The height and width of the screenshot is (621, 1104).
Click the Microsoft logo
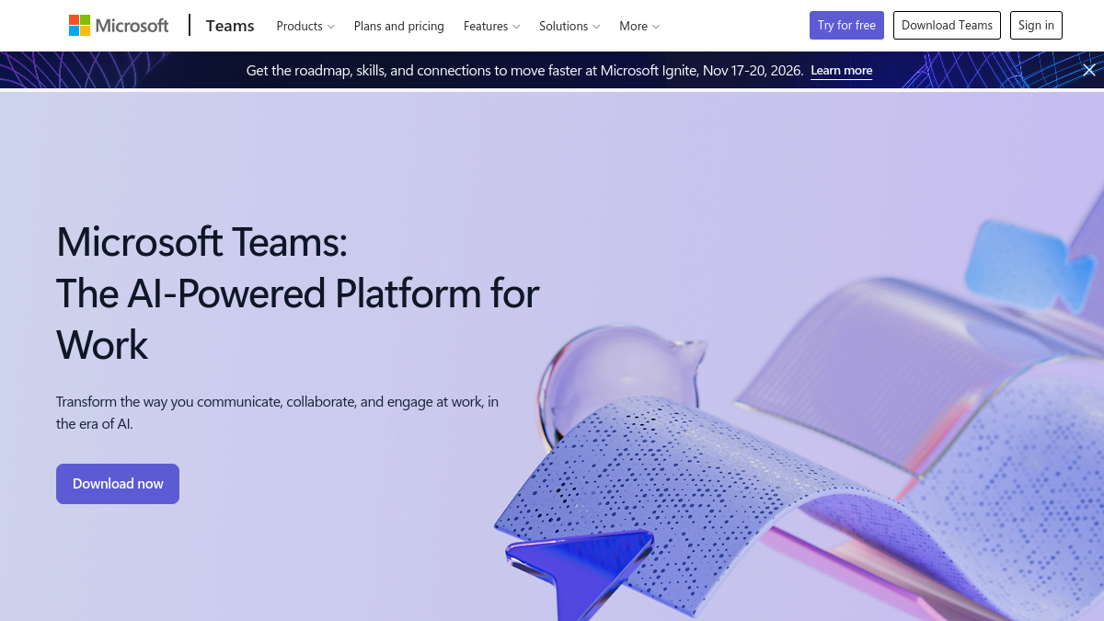pos(119,26)
